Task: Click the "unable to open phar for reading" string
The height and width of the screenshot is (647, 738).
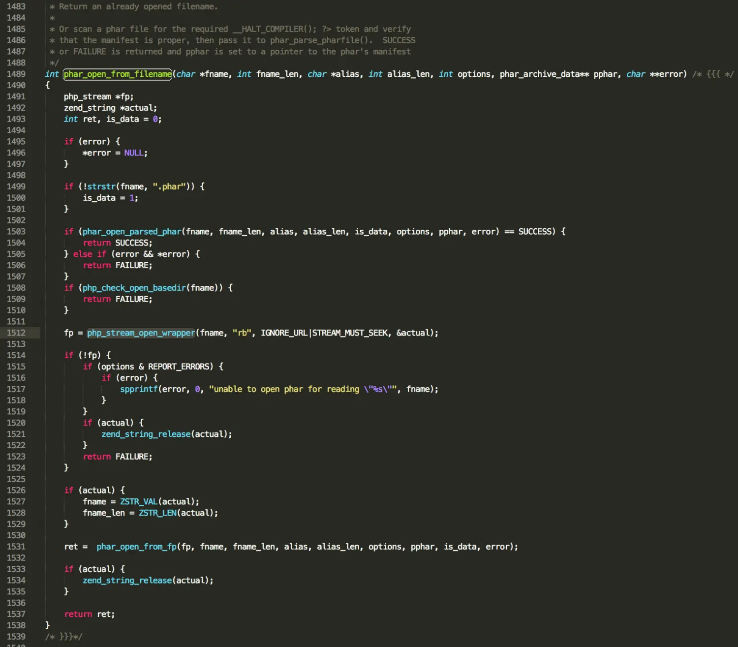Action: click(303, 389)
